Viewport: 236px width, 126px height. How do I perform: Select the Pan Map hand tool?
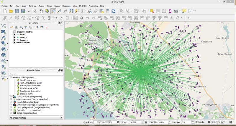click(x=41, y=11)
